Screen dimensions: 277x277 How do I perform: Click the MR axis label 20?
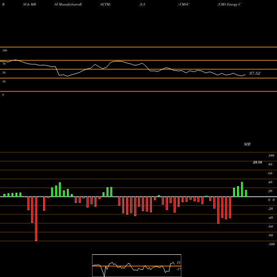pyautogui.click(x=270, y=191)
